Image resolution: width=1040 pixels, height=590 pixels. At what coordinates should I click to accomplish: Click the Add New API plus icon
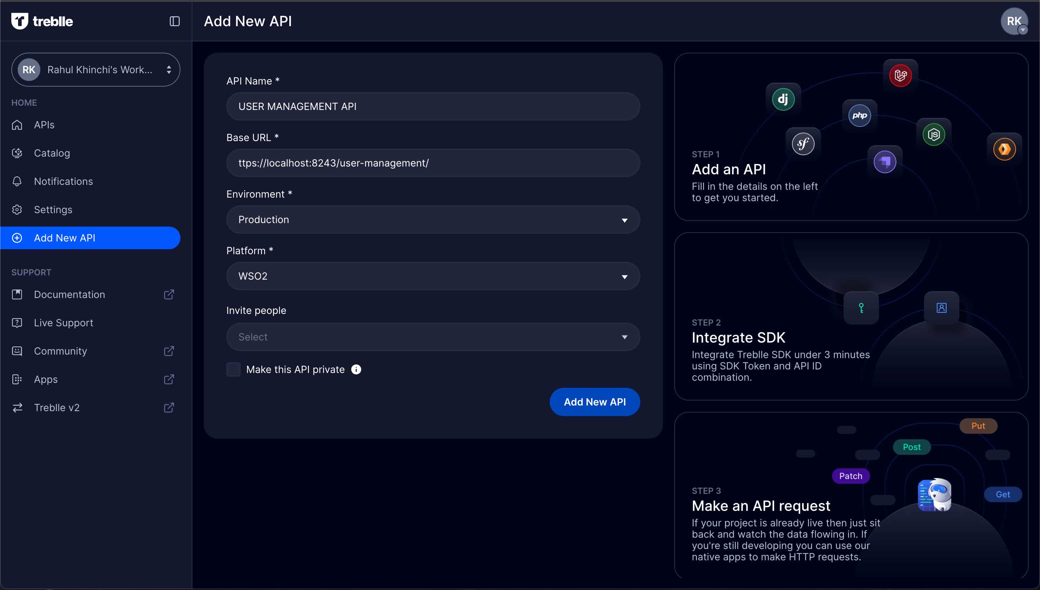click(x=17, y=238)
